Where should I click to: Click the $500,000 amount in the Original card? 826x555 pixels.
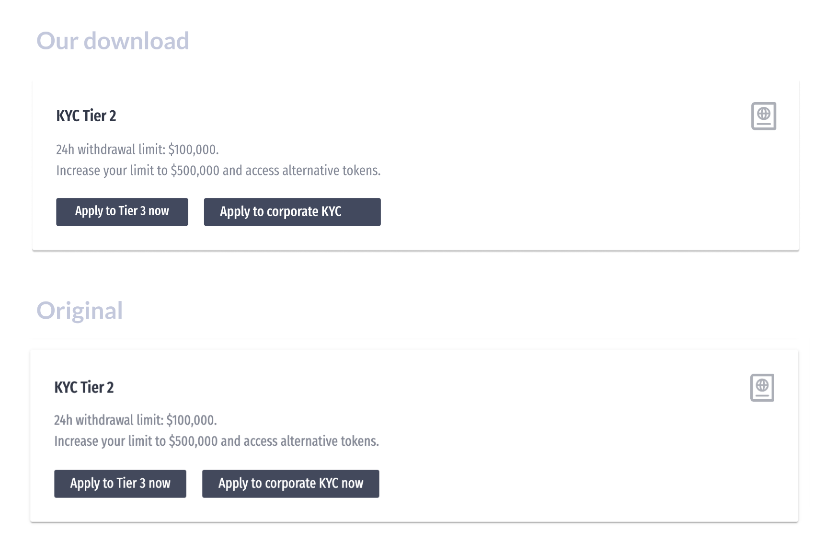[x=193, y=441]
